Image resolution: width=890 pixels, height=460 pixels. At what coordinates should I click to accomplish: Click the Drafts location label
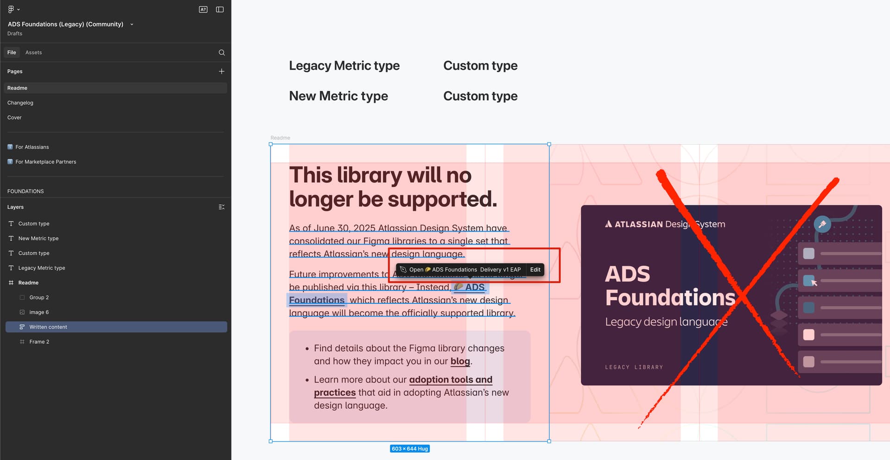pos(15,33)
